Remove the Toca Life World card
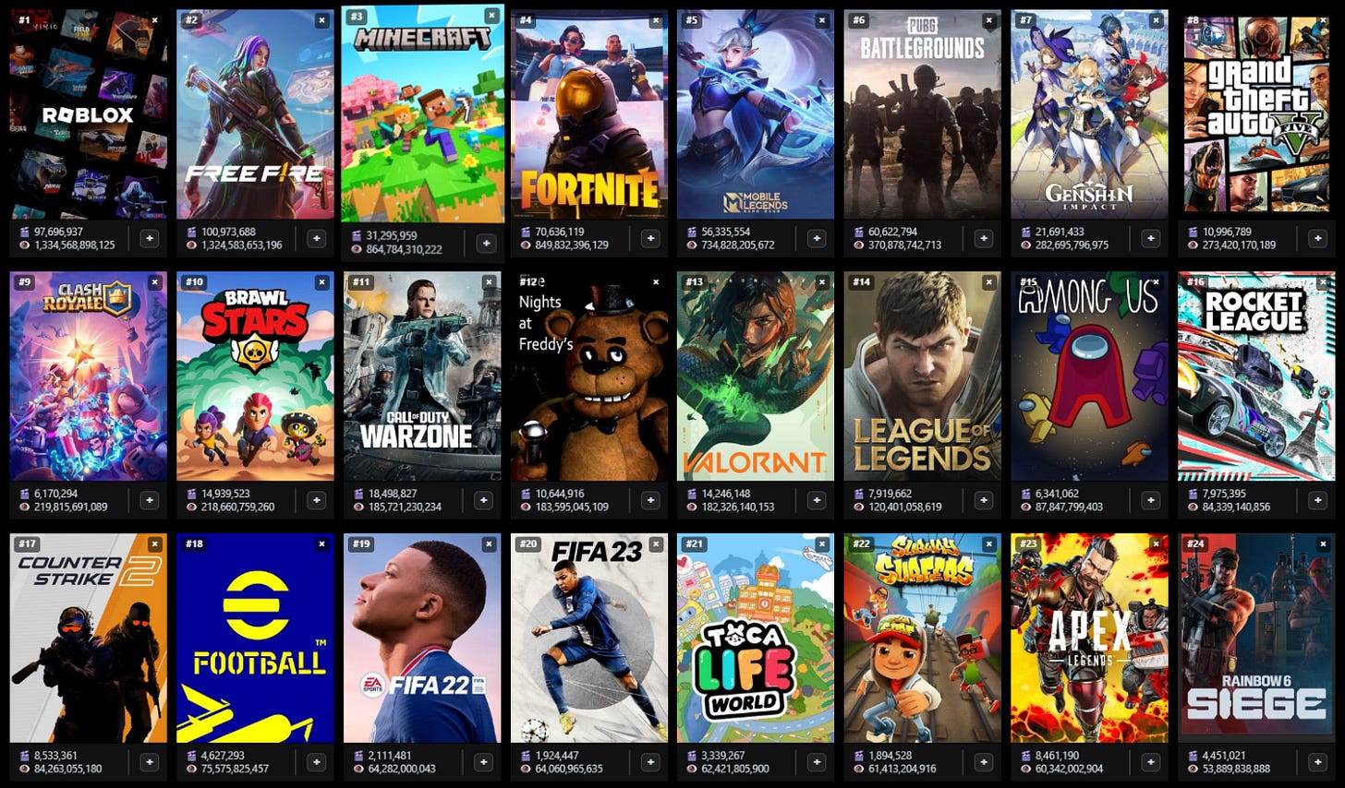 pos(822,544)
